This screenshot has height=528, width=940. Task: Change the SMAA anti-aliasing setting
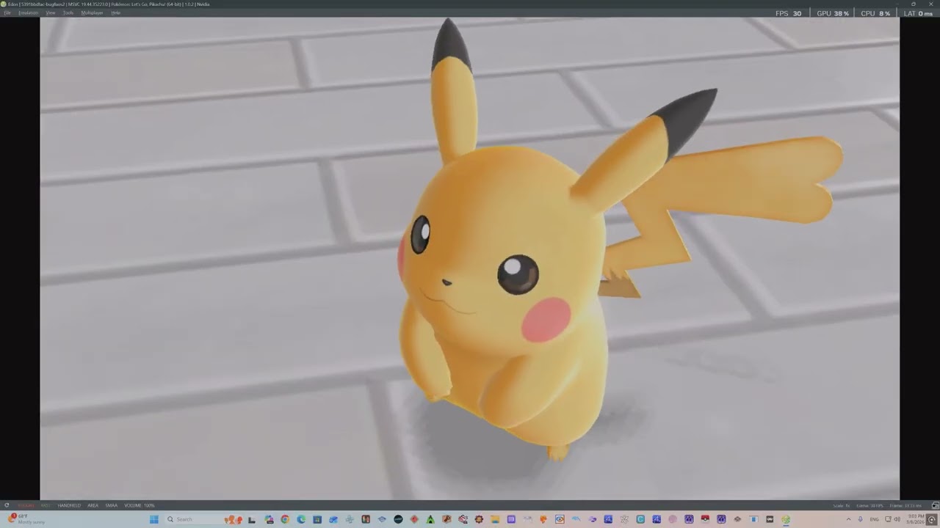coord(111,505)
